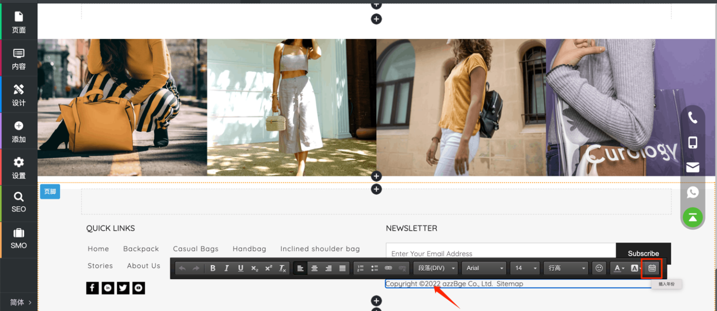This screenshot has height=311, width=717.
Task: Click the Facebook icon in the footer
Action: point(93,288)
